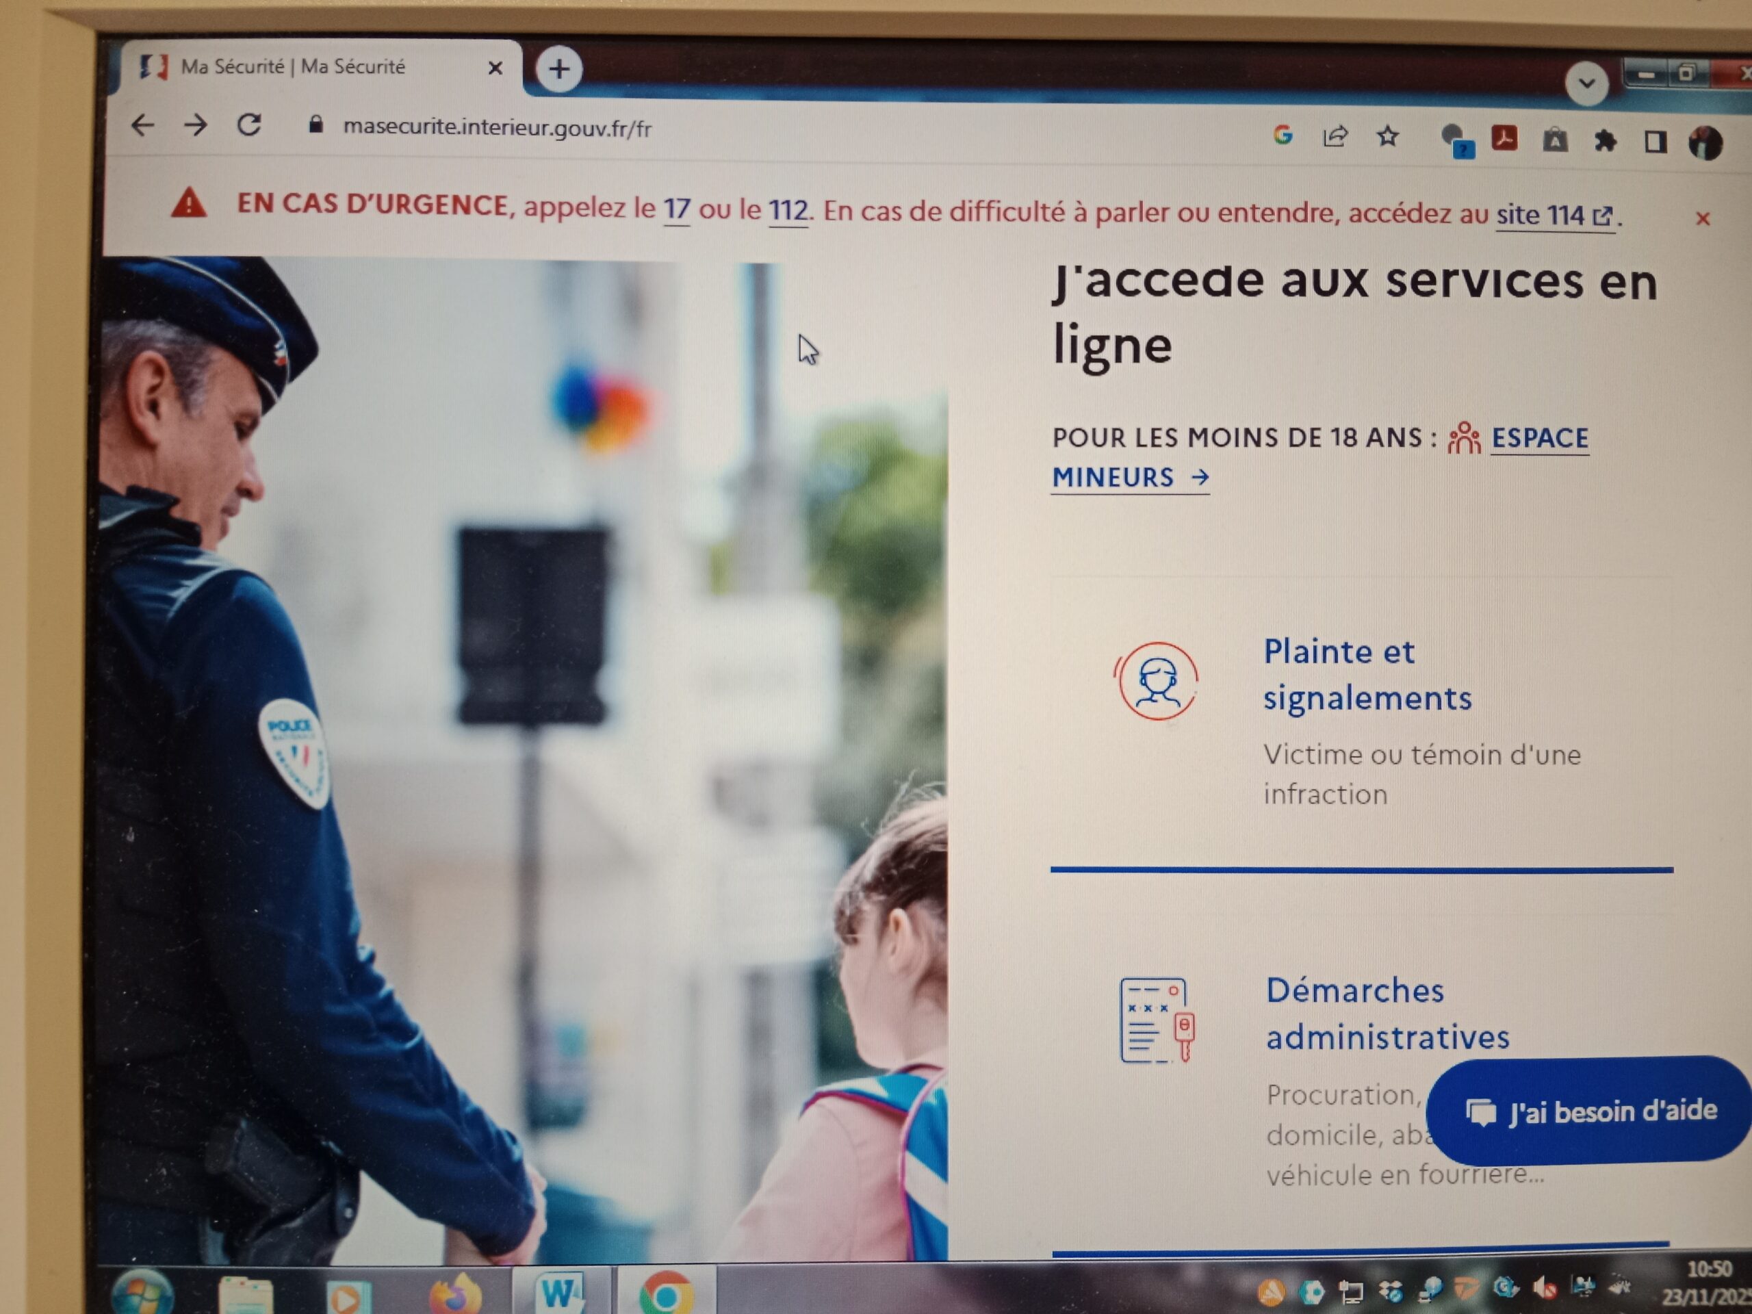Click the address bar URL field

(498, 127)
